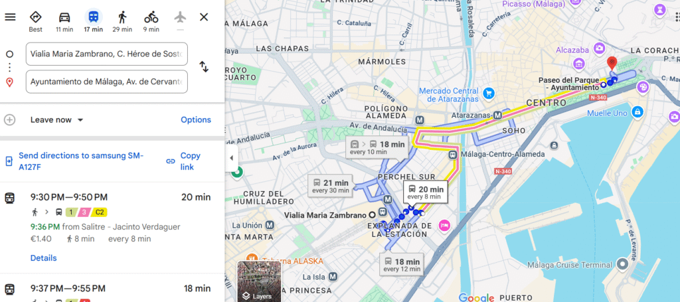Click the Atarazanas metro station icon
The width and height of the screenshot is (680, 302).
click(497, 115)
